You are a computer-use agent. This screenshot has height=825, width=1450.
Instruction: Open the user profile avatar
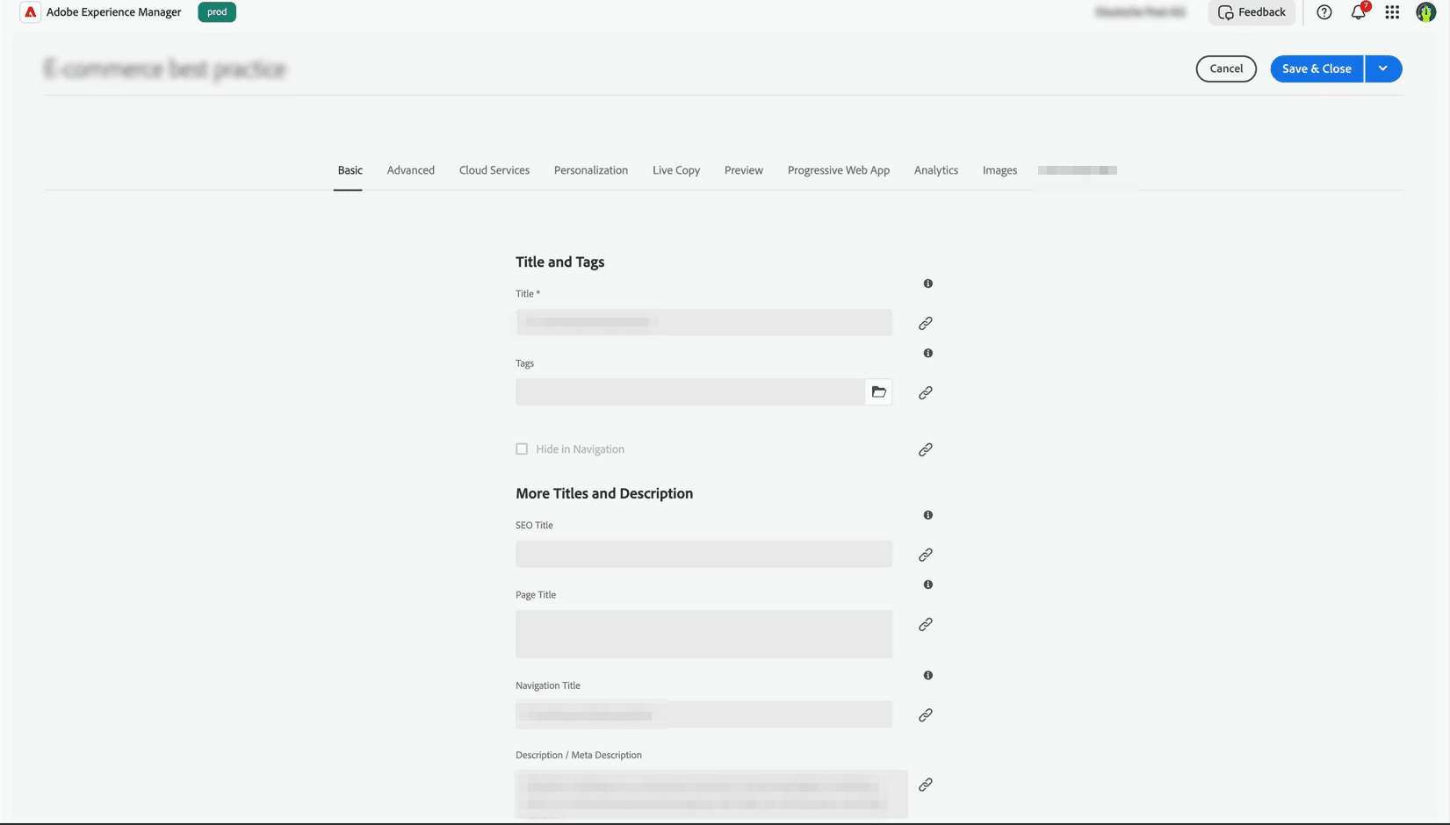1425,12
